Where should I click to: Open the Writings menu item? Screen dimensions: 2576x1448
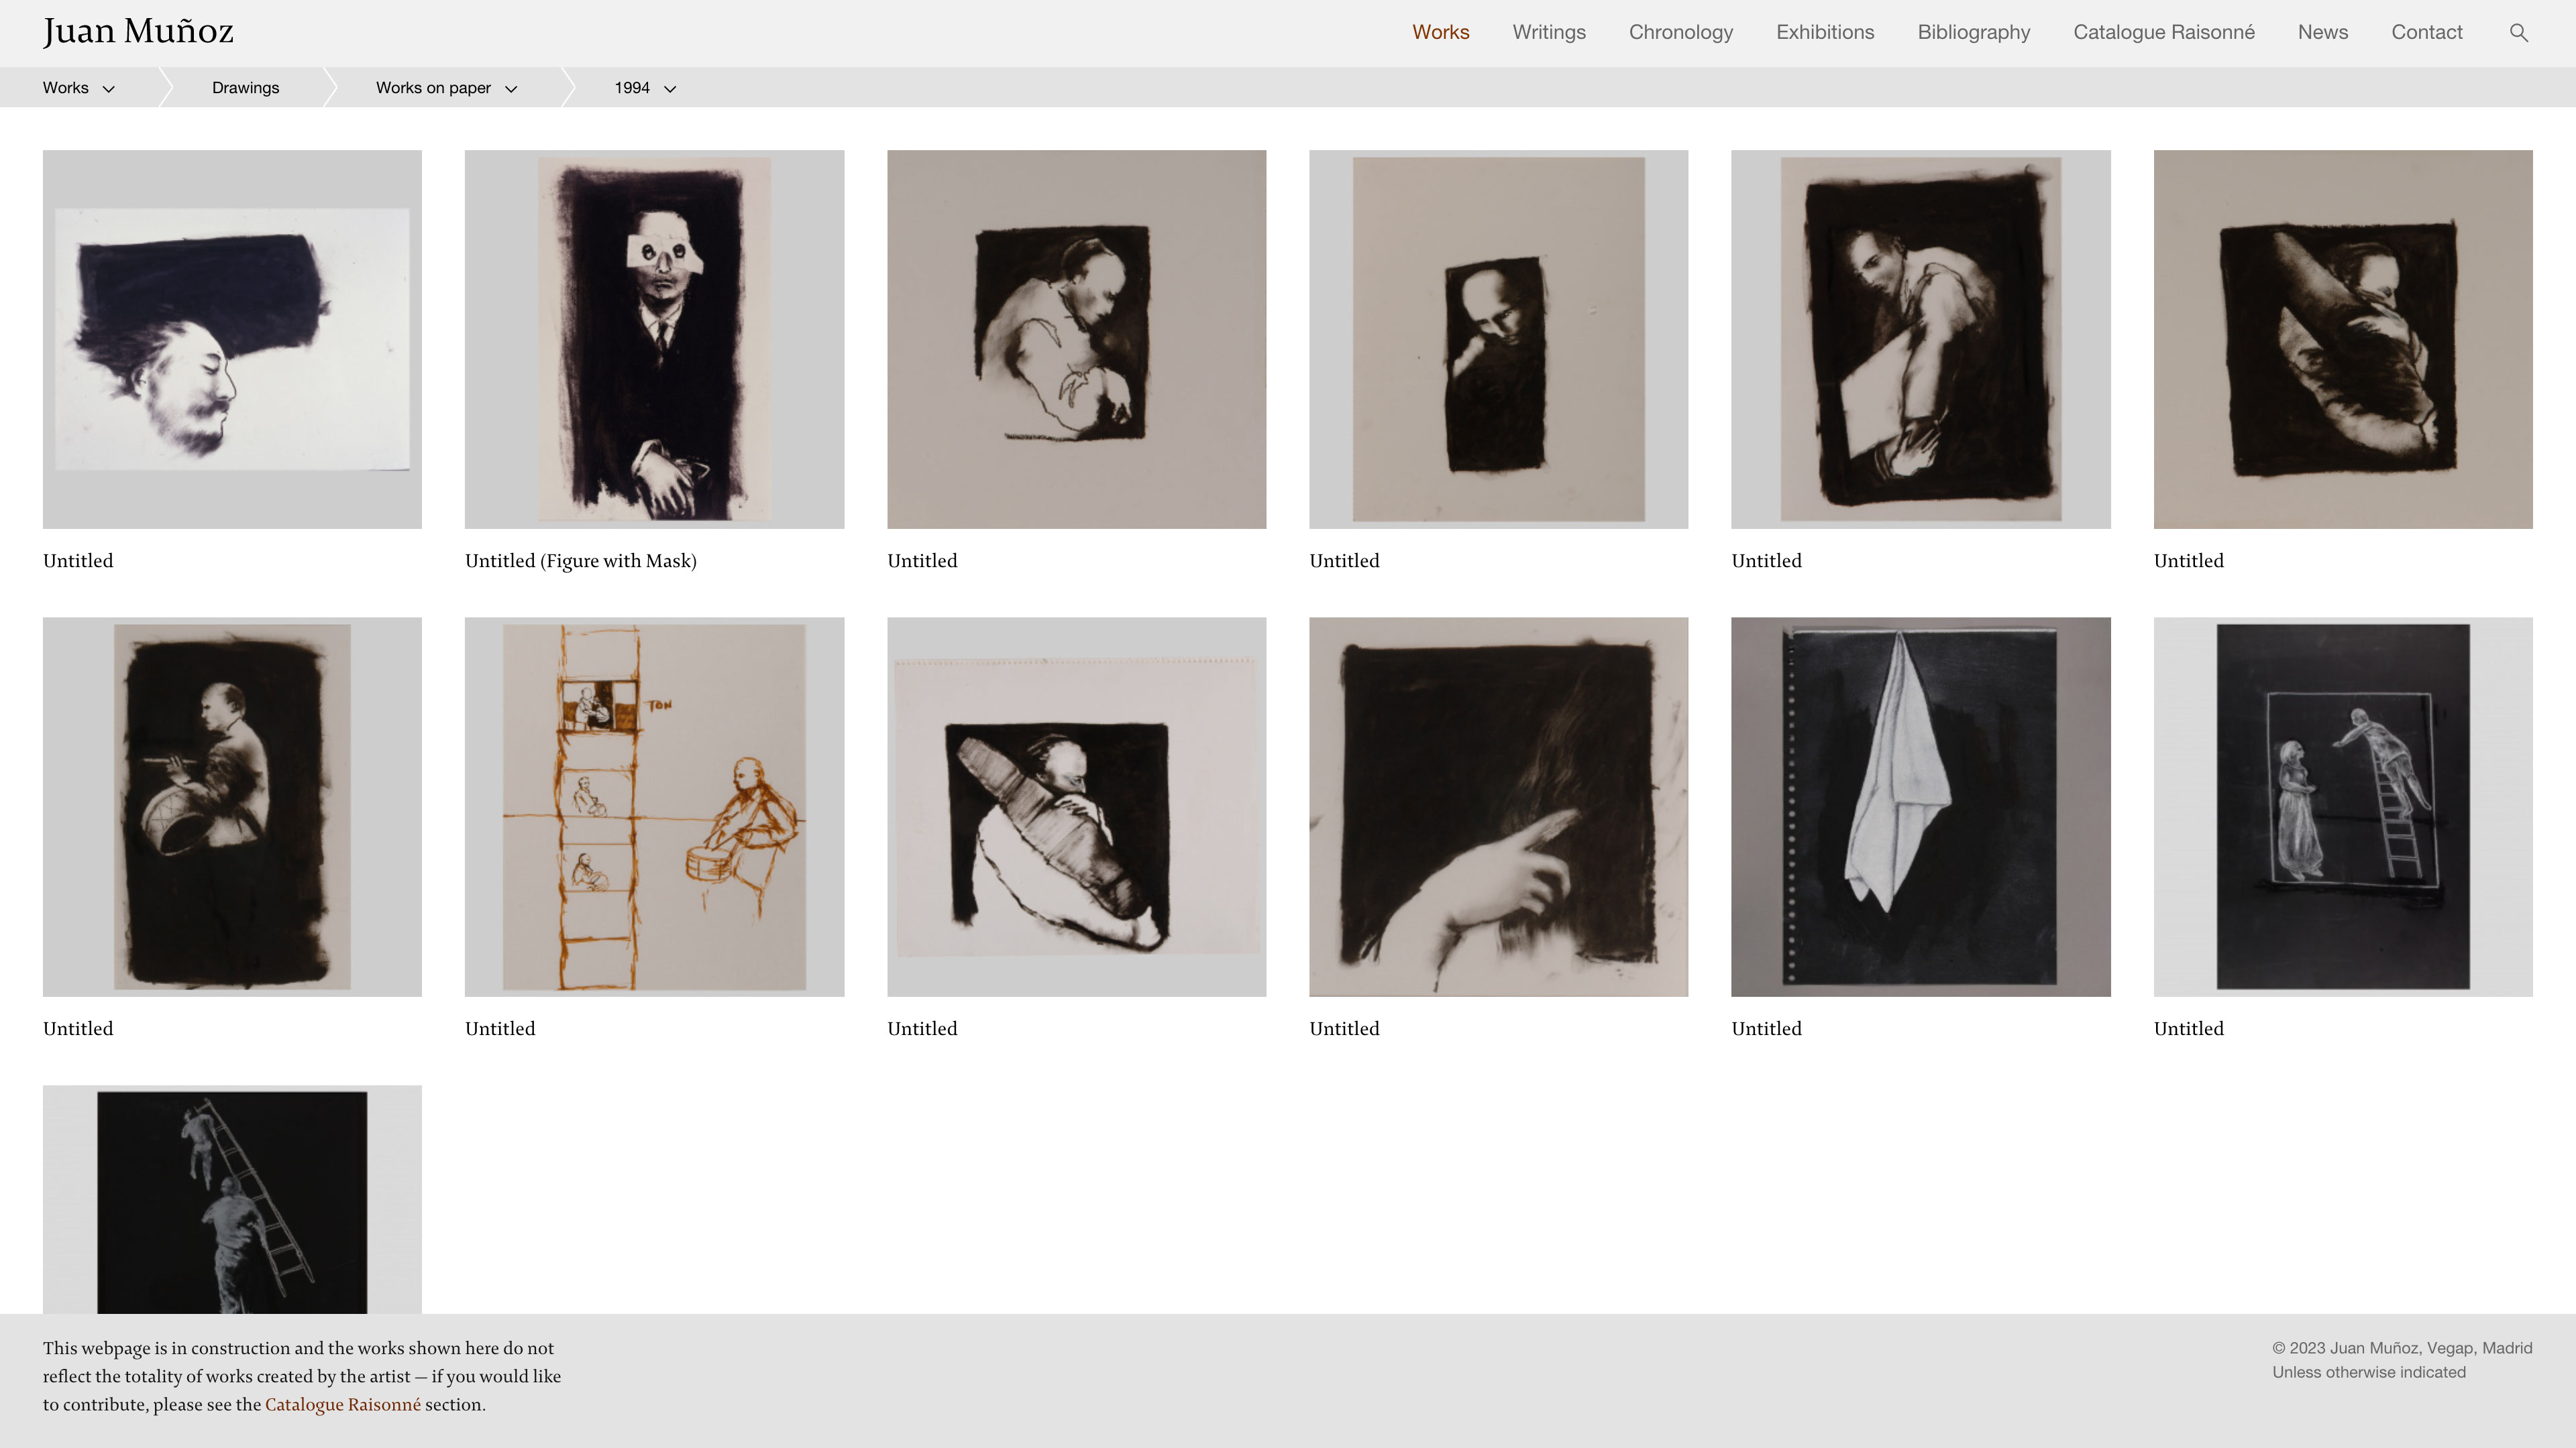tap(1548, 32)
